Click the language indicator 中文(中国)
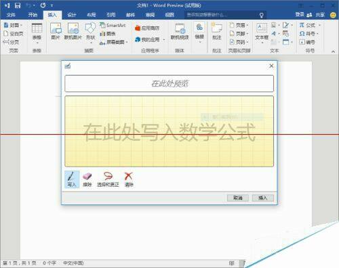Screen dimensions: 339x268 coord(73,263)
